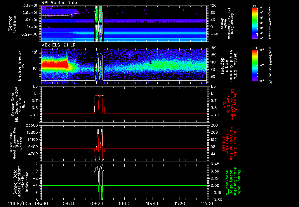The height and width of the screenshot is (207, 299).
Task: Click the "190" scanner angle tick label
Action: point(213,48)
